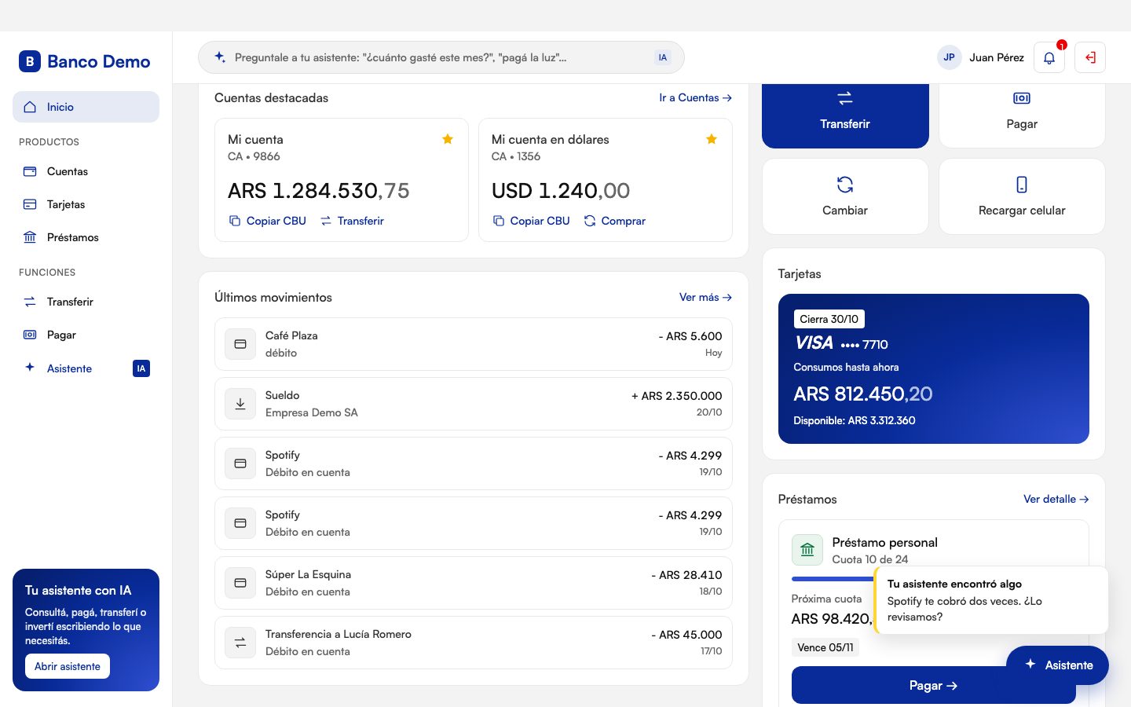This screenshot has height=707, width=1131.
Task: Open the floating Asistente button
Action: (x=1057, y=665)
